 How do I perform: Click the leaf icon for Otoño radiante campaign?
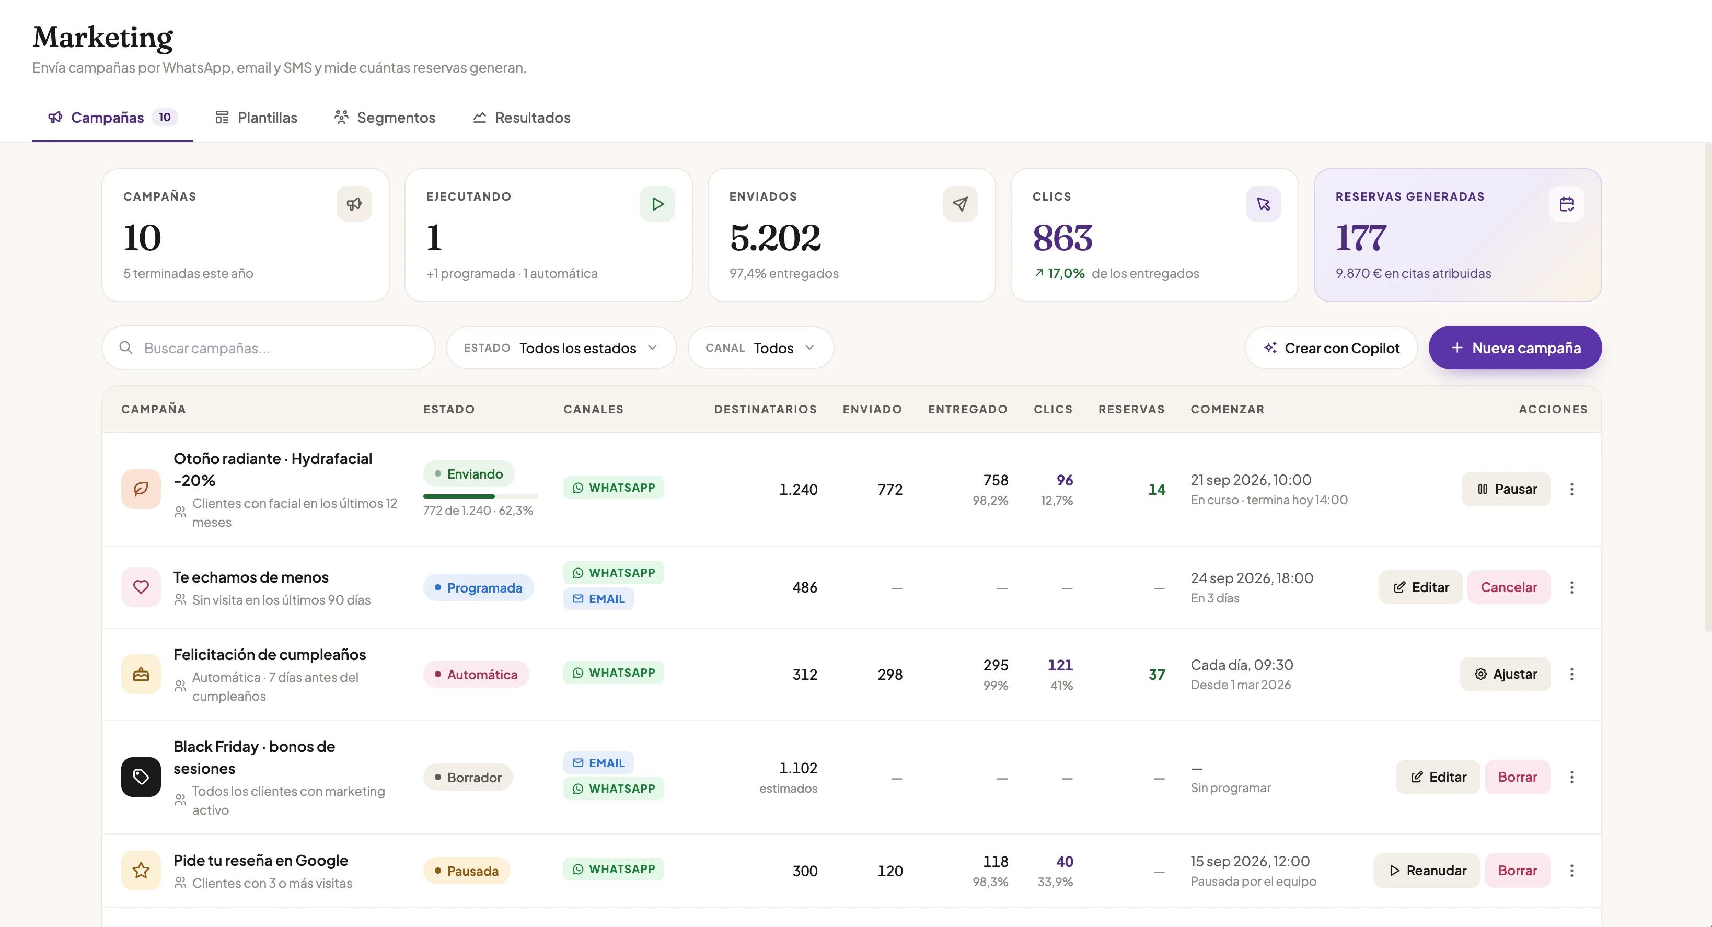tap(141, 489)
